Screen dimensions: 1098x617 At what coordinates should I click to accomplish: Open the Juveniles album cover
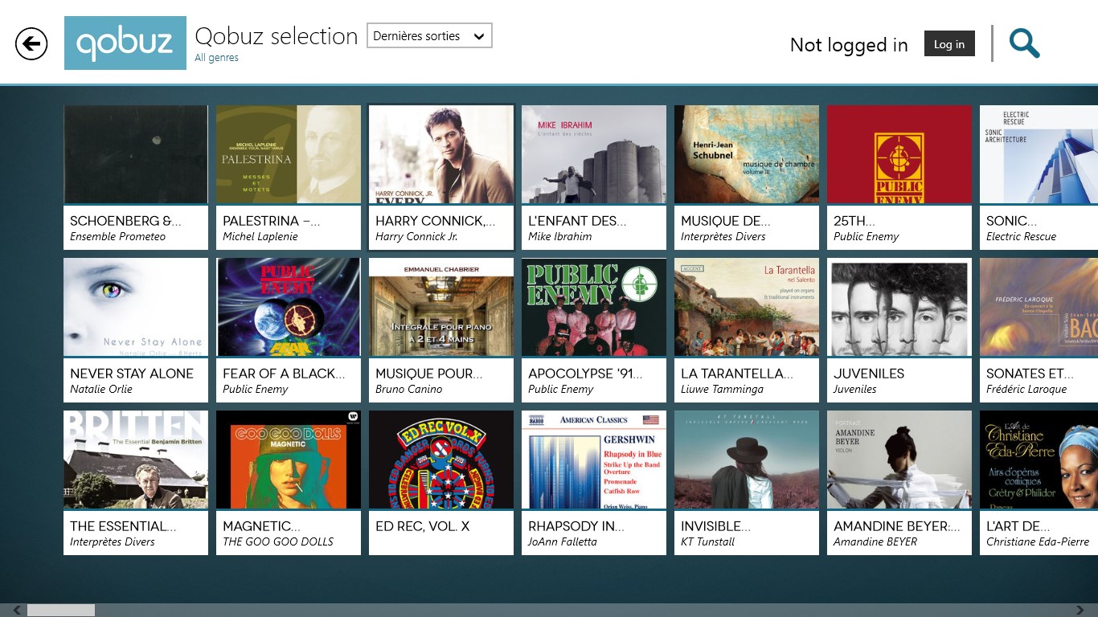click(x=899, y=307)
